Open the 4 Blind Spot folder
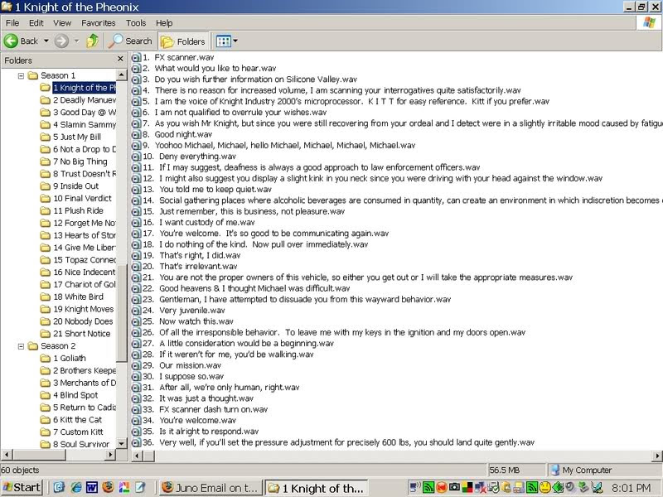This screenshot has height=497, width=663. [75, 395]
